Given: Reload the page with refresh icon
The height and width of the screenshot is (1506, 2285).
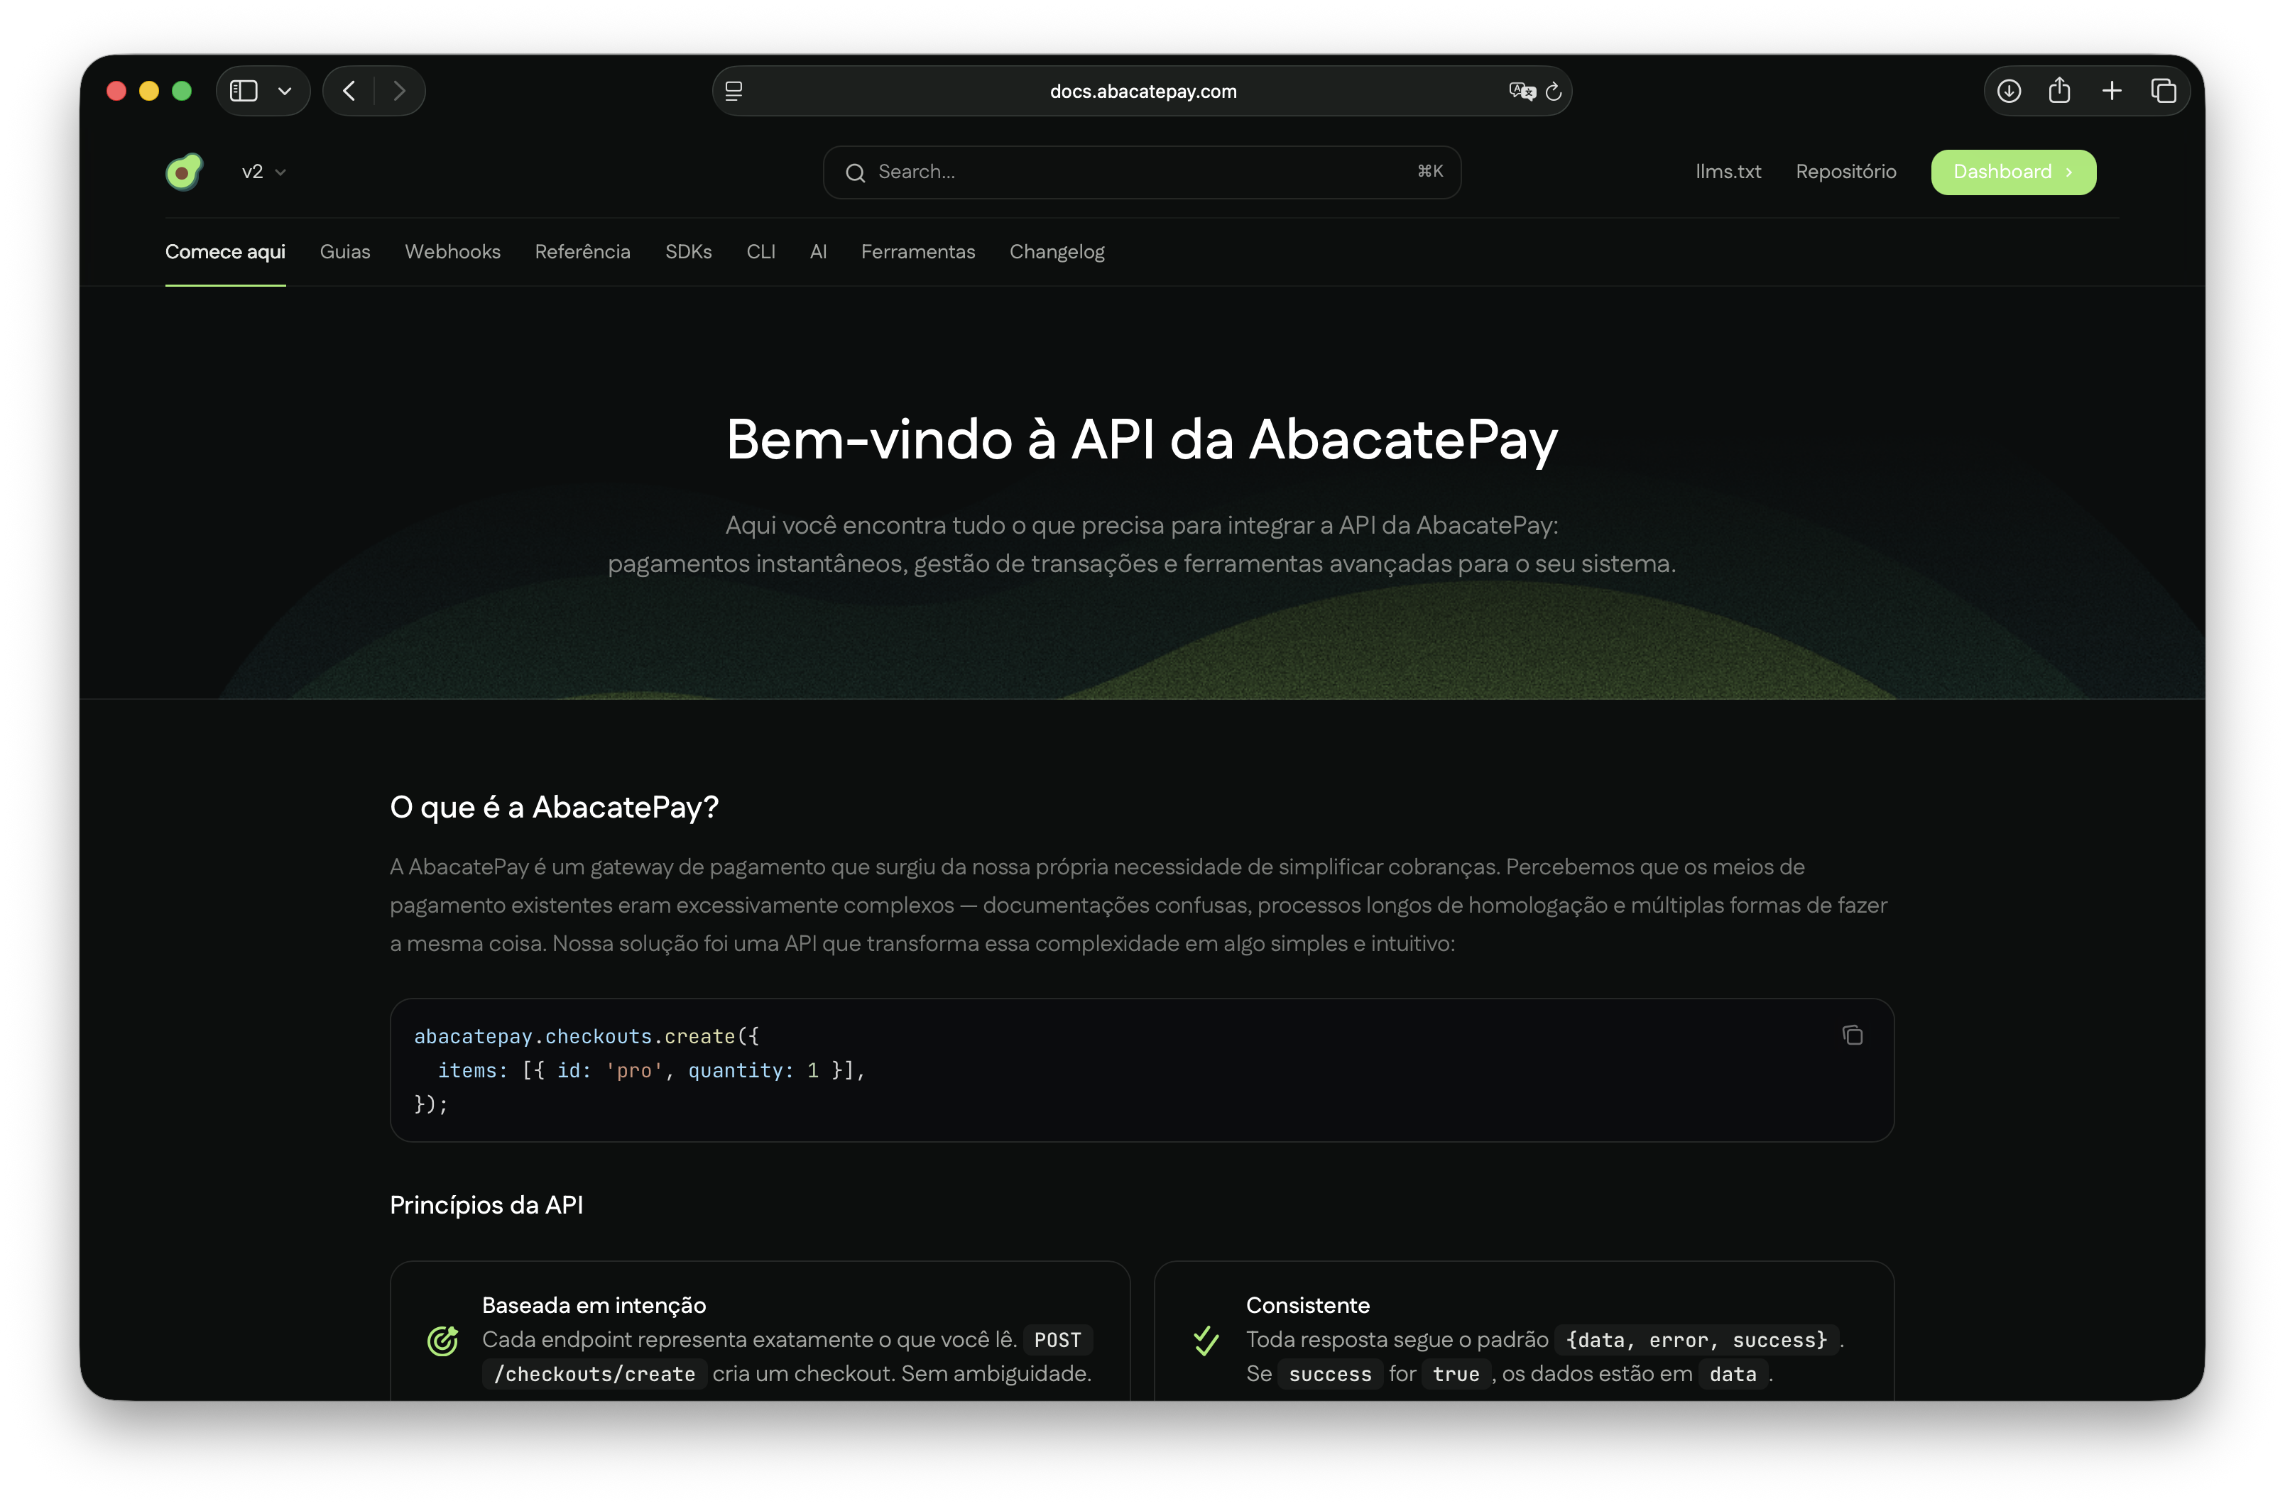Looking at the screenshot, I should (1553, 92).
